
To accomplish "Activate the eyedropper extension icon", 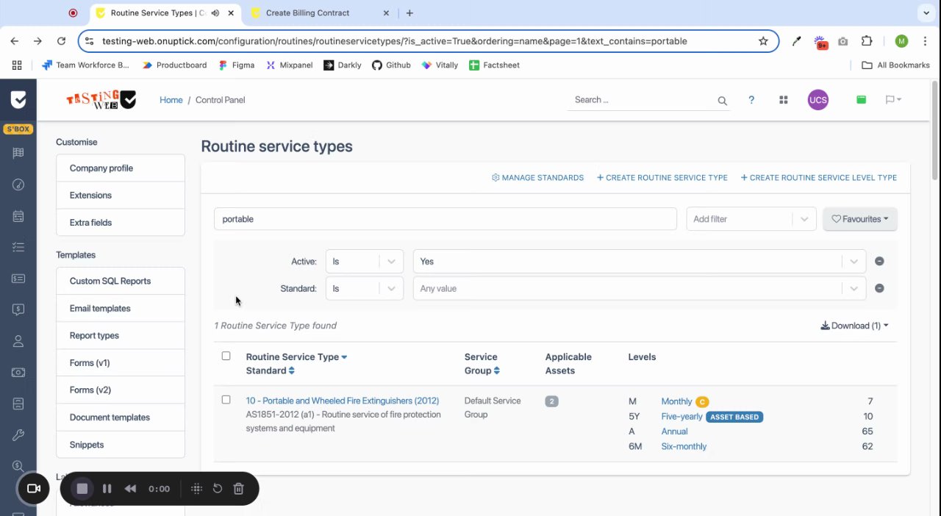I will pyautogui.click(x=796, y=41).
